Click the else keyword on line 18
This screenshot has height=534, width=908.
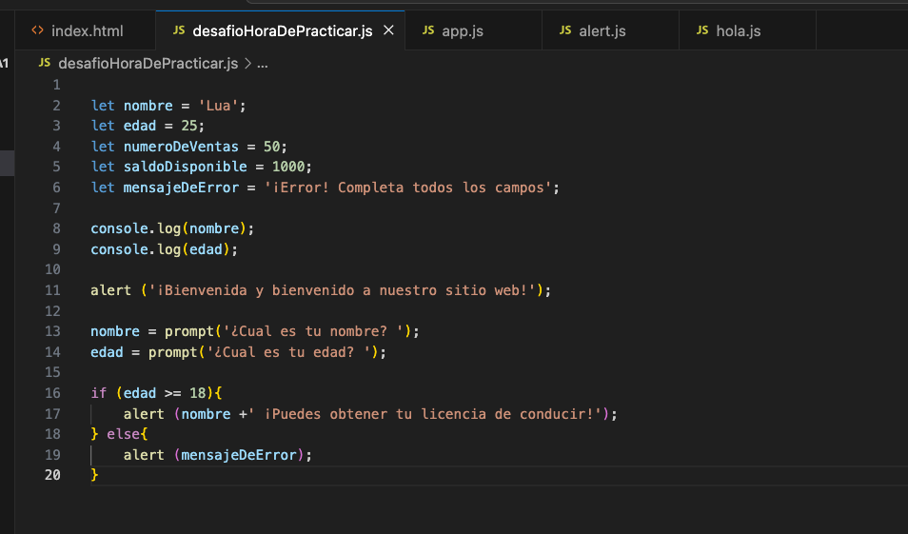[x=123, y=434]
